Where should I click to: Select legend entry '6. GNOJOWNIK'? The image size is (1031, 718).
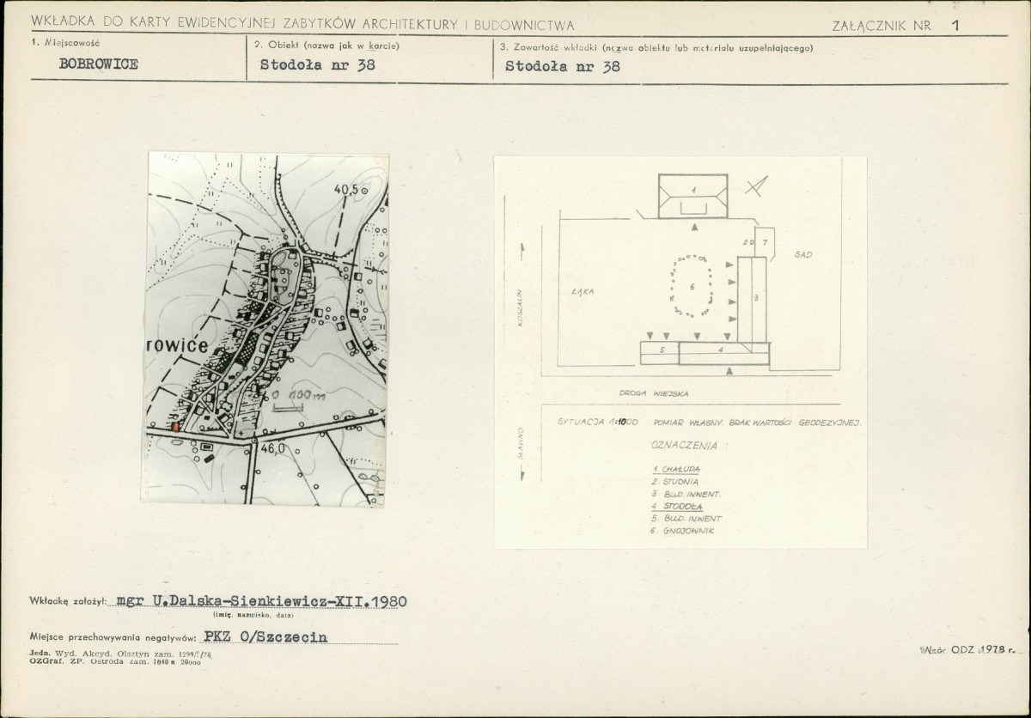pyautogui.click(x=683, y=531)
